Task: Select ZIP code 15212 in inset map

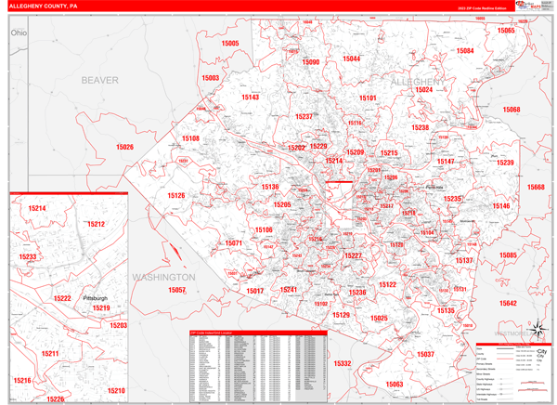Action: pyautogui.click(x=96, y=224)
